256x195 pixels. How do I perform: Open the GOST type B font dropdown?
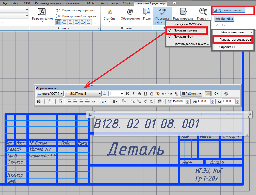[83, 94]
